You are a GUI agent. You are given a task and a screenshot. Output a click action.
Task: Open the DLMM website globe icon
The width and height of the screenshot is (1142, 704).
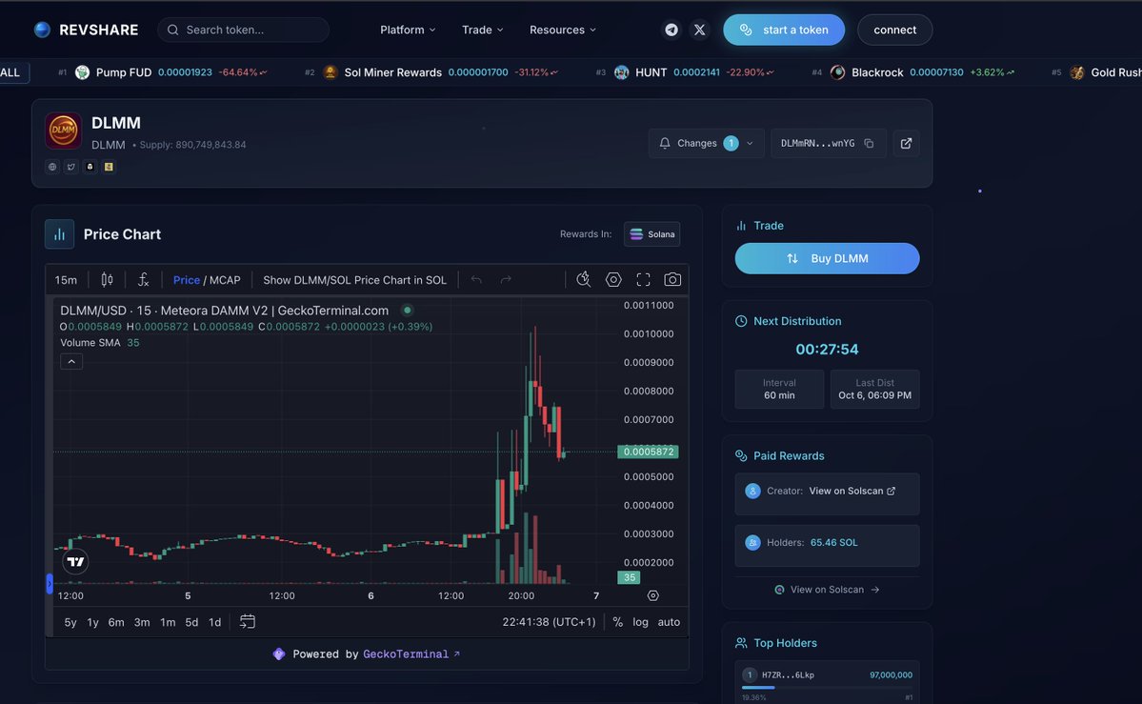(52, 167)
